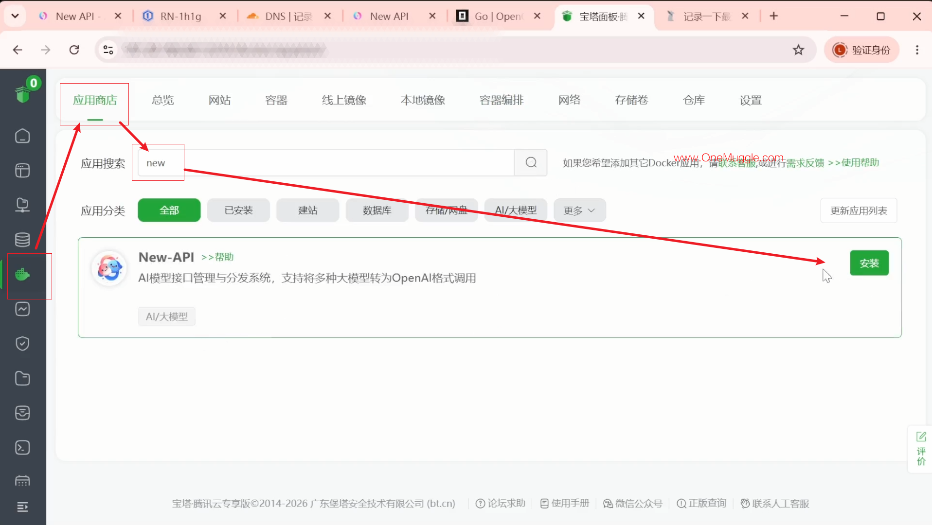The image size is (932, 525).
Task: Open the FTP monitor icon in the sidebar
Action: click(x=22, y=205)
